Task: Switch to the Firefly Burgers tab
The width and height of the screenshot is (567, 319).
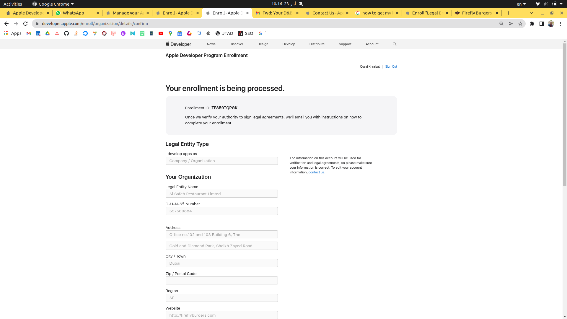Action: point(477,13)
